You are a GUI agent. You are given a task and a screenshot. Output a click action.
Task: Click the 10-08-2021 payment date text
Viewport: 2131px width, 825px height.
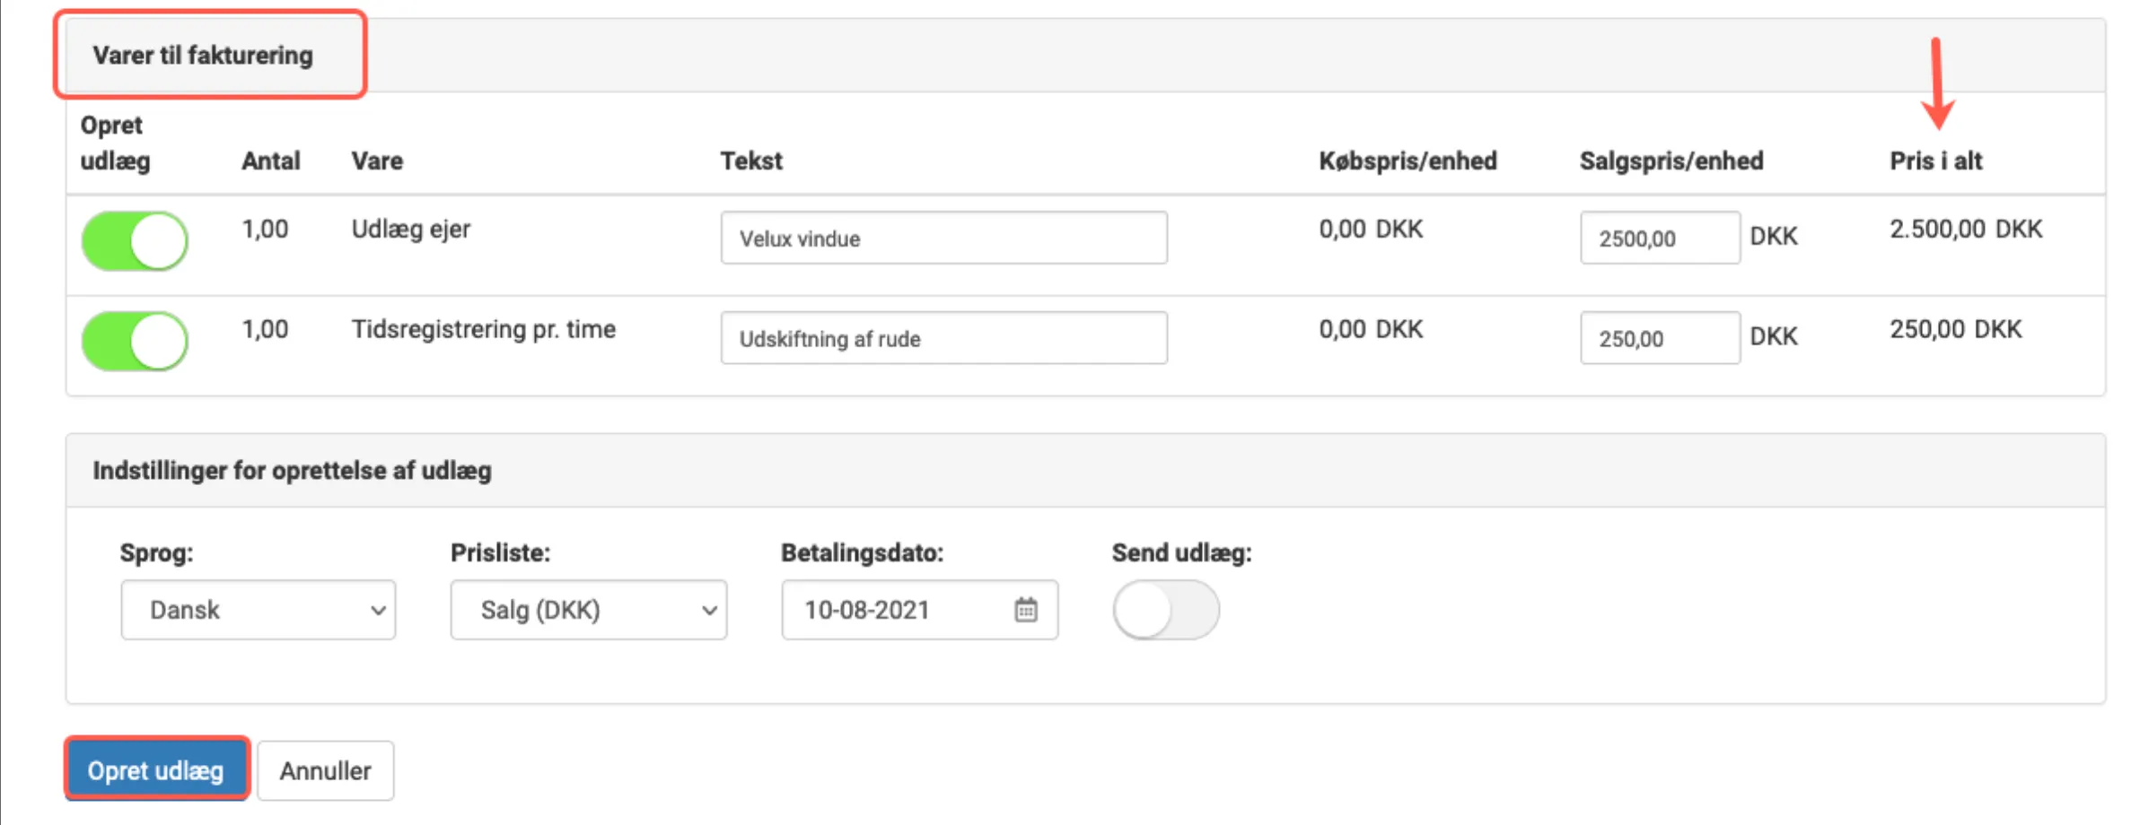point(867,610)
